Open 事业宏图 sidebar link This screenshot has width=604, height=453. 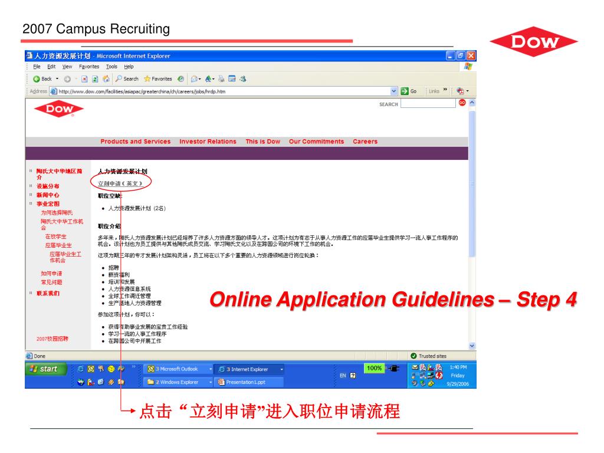48,203
